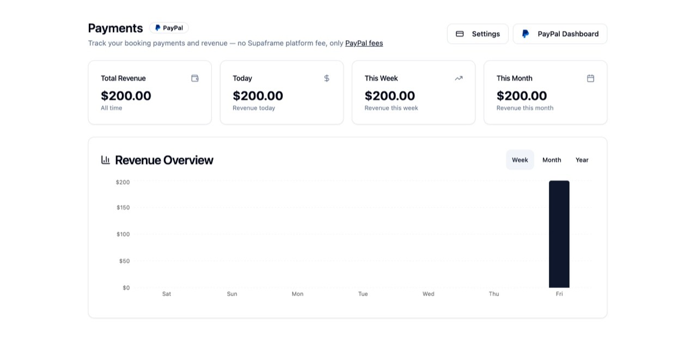Enable the Year revenue view

point(582,160)
